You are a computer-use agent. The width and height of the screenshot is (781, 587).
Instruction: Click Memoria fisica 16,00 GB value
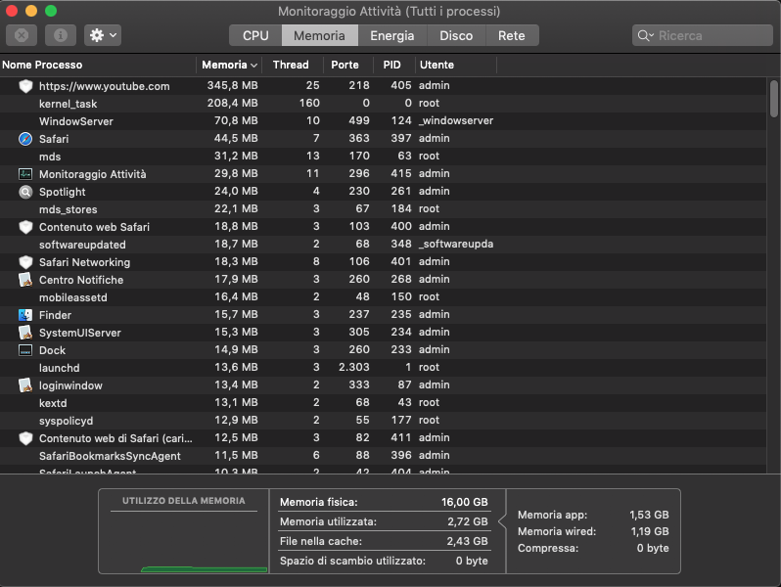point(464,502)
